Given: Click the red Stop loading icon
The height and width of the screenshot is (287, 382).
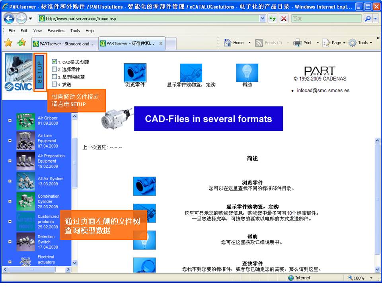Looking at the screenshot, I should click(x=284, y=19).
